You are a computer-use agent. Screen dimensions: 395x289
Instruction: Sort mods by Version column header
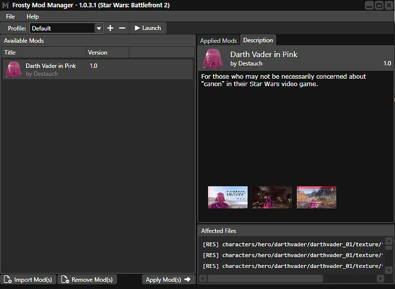click(x=107, y=53)
